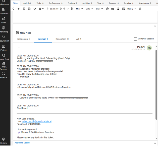Open the History dropdown

[x=131, y=9]
